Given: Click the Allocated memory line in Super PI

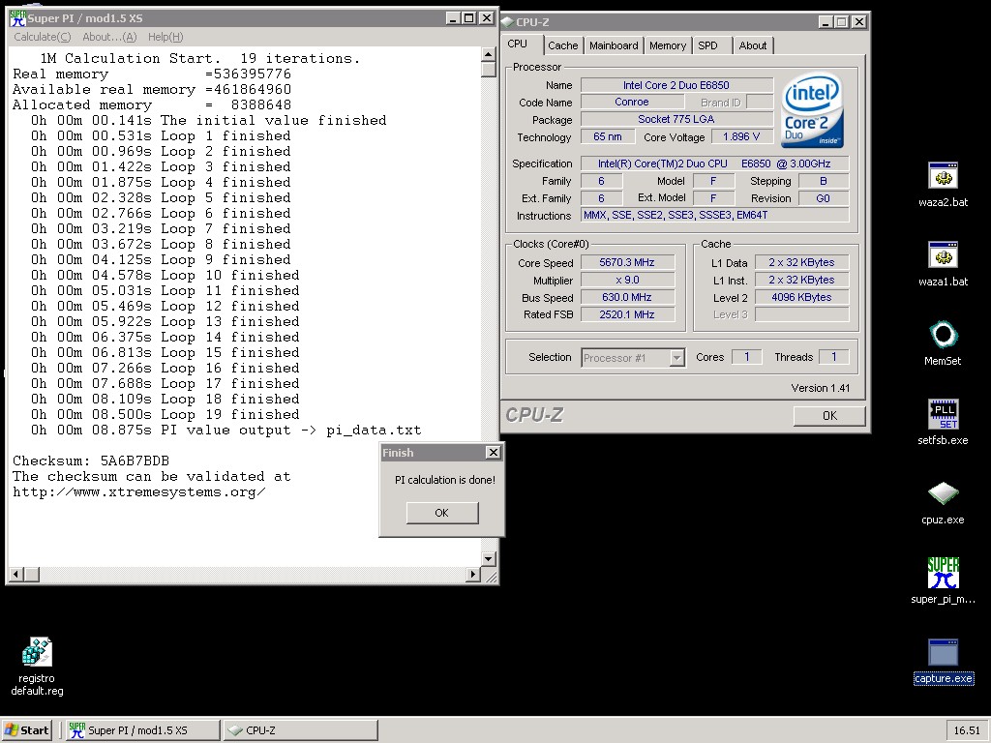Looking at the screenshot, I should click(x=152, y=104).
